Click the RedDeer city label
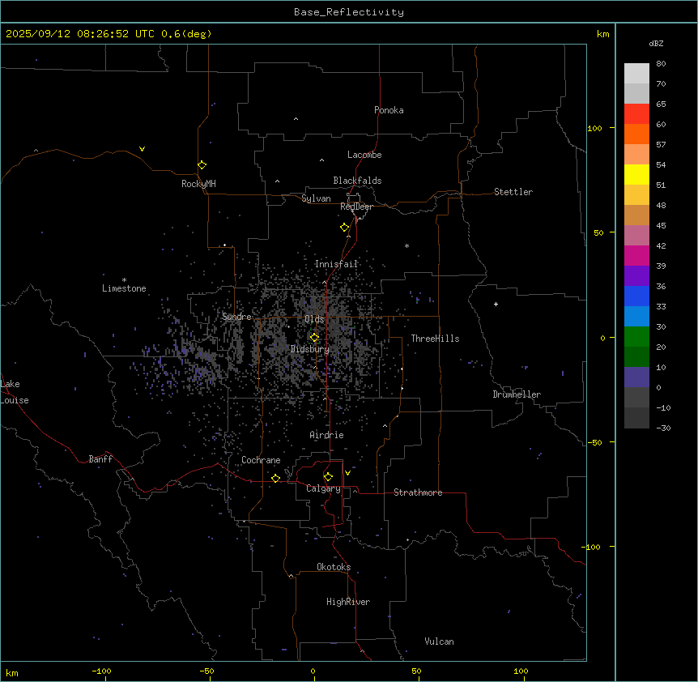698x682 pixels. pyautogui.click(x=356, y=207)
